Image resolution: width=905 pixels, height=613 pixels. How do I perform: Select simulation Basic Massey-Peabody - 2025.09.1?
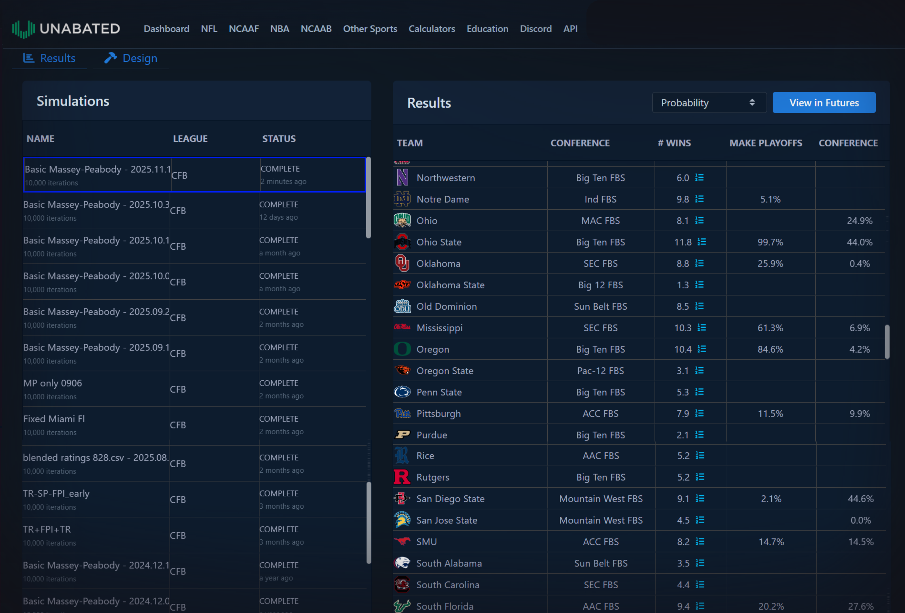[194, 354]
